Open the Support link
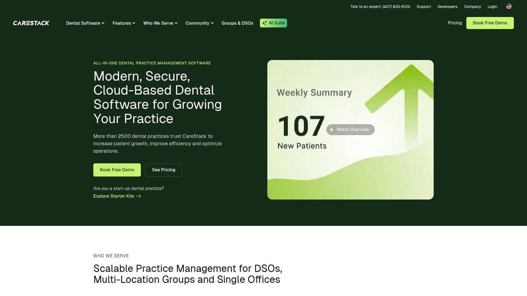Screen dimensions: 527x296 point(423,7)
